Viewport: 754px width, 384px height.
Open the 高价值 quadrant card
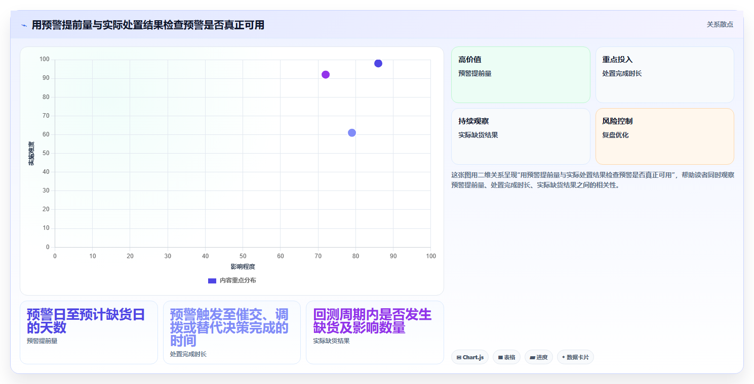tap(521, 75)
